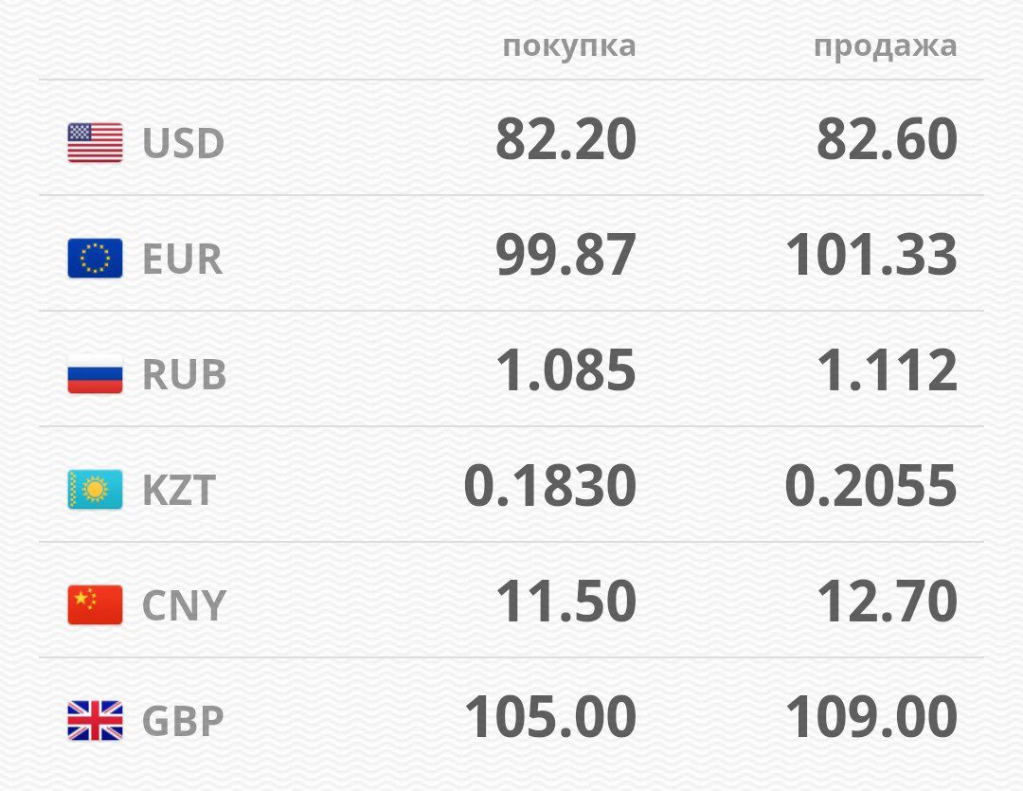Click EUR sell rate 101.33
The image size is (1023, 791).
(871, 256)
